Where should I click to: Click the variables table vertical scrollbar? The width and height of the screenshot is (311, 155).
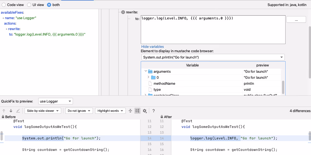point(283,87)
